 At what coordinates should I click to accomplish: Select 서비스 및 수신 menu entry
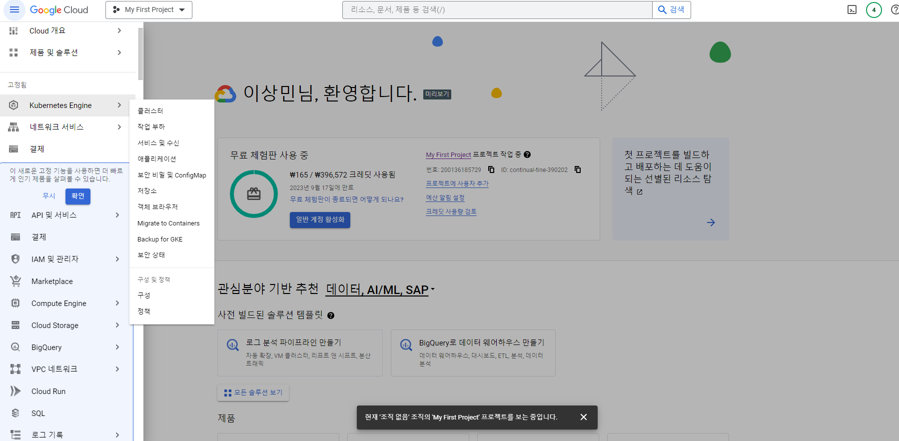172,143
